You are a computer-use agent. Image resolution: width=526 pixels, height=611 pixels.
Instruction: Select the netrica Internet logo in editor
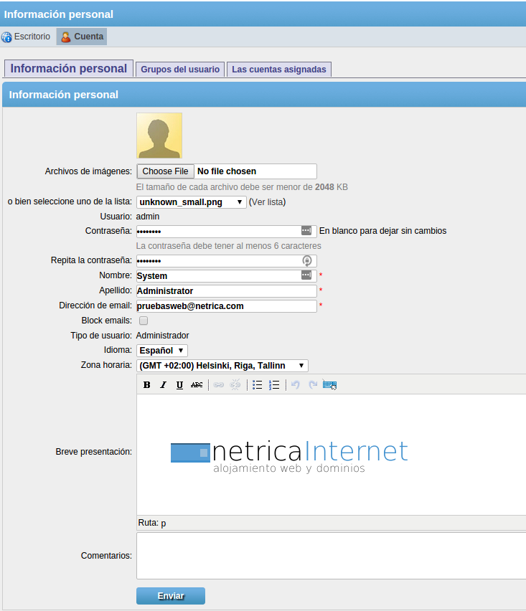pyautogui.click(x=289, y=457)
